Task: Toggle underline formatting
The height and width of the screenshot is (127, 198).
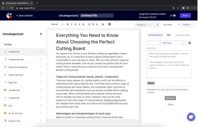Action: pyautogui.click(x=76, y=24)
